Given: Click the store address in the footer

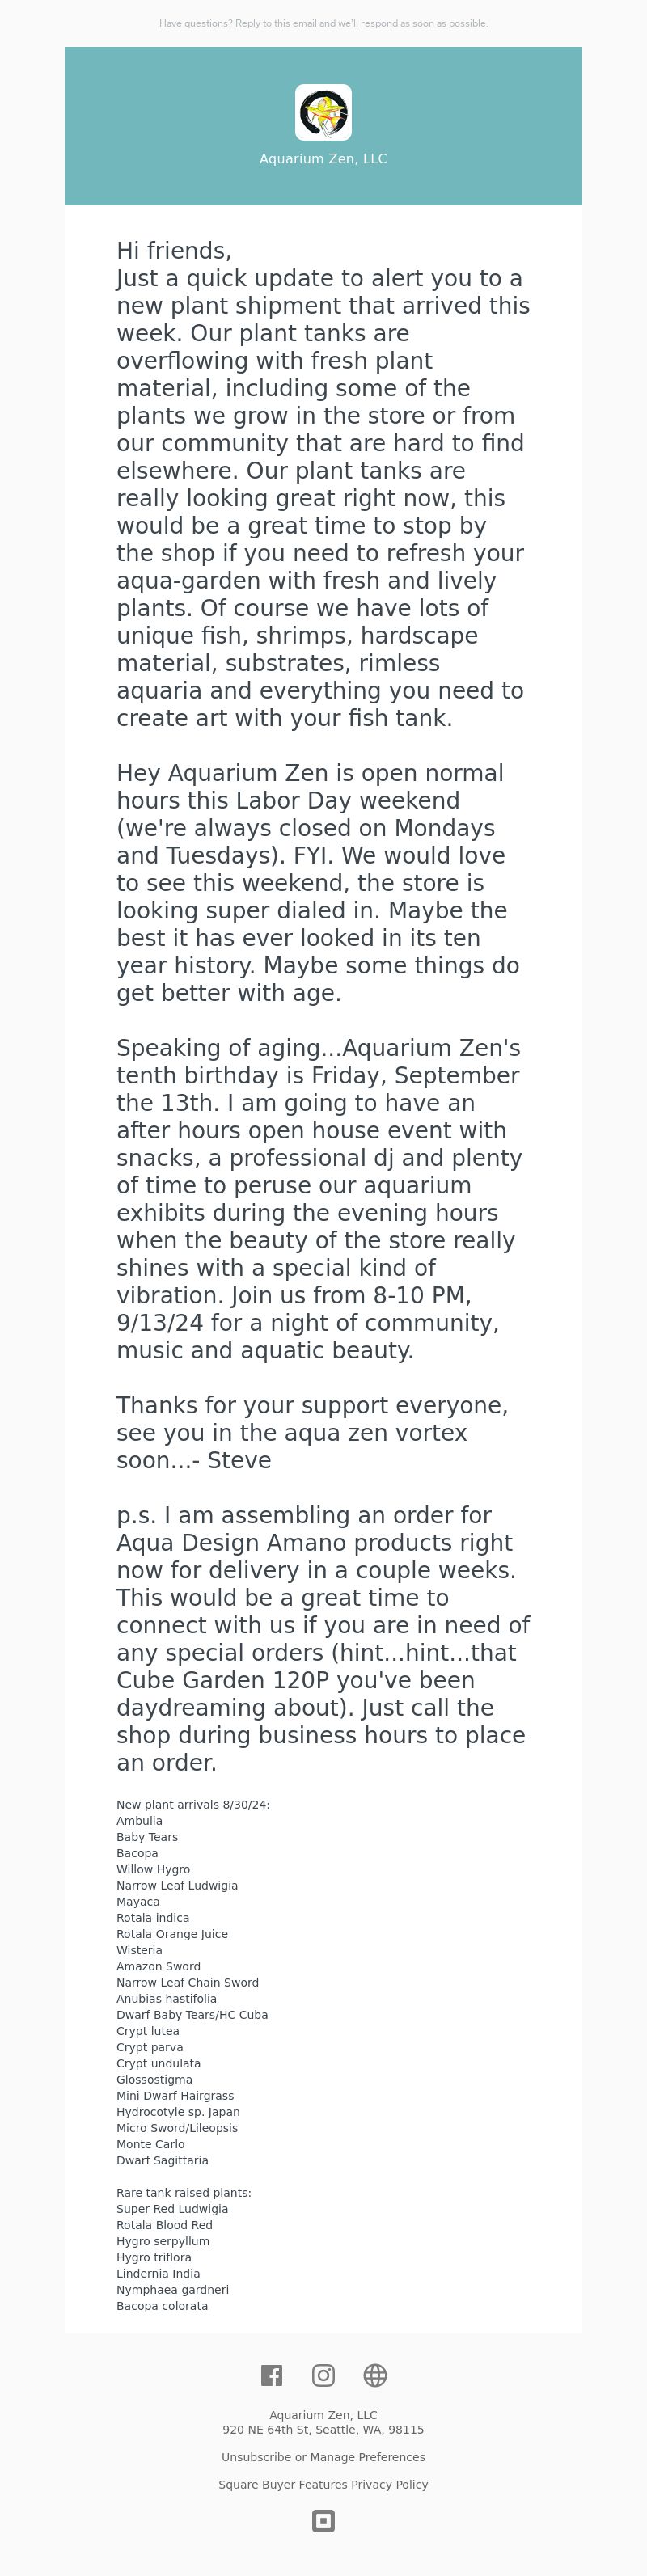Looking at the screenshot, I should 323,2429.
